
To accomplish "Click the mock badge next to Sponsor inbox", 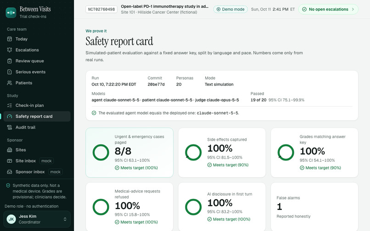I will click(x=55, y=172).
